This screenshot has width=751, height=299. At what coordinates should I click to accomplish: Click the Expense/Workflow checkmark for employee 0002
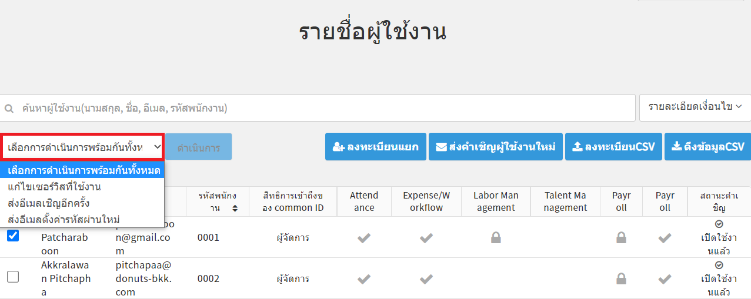pyautogui.click(x=426, y=279)
